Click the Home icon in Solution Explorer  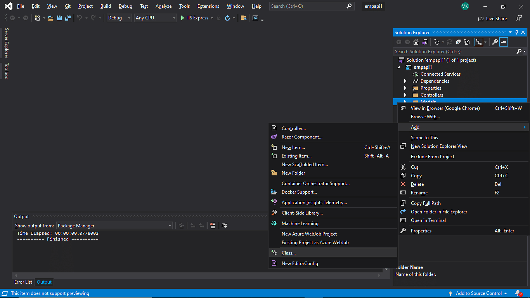(416, 42)
